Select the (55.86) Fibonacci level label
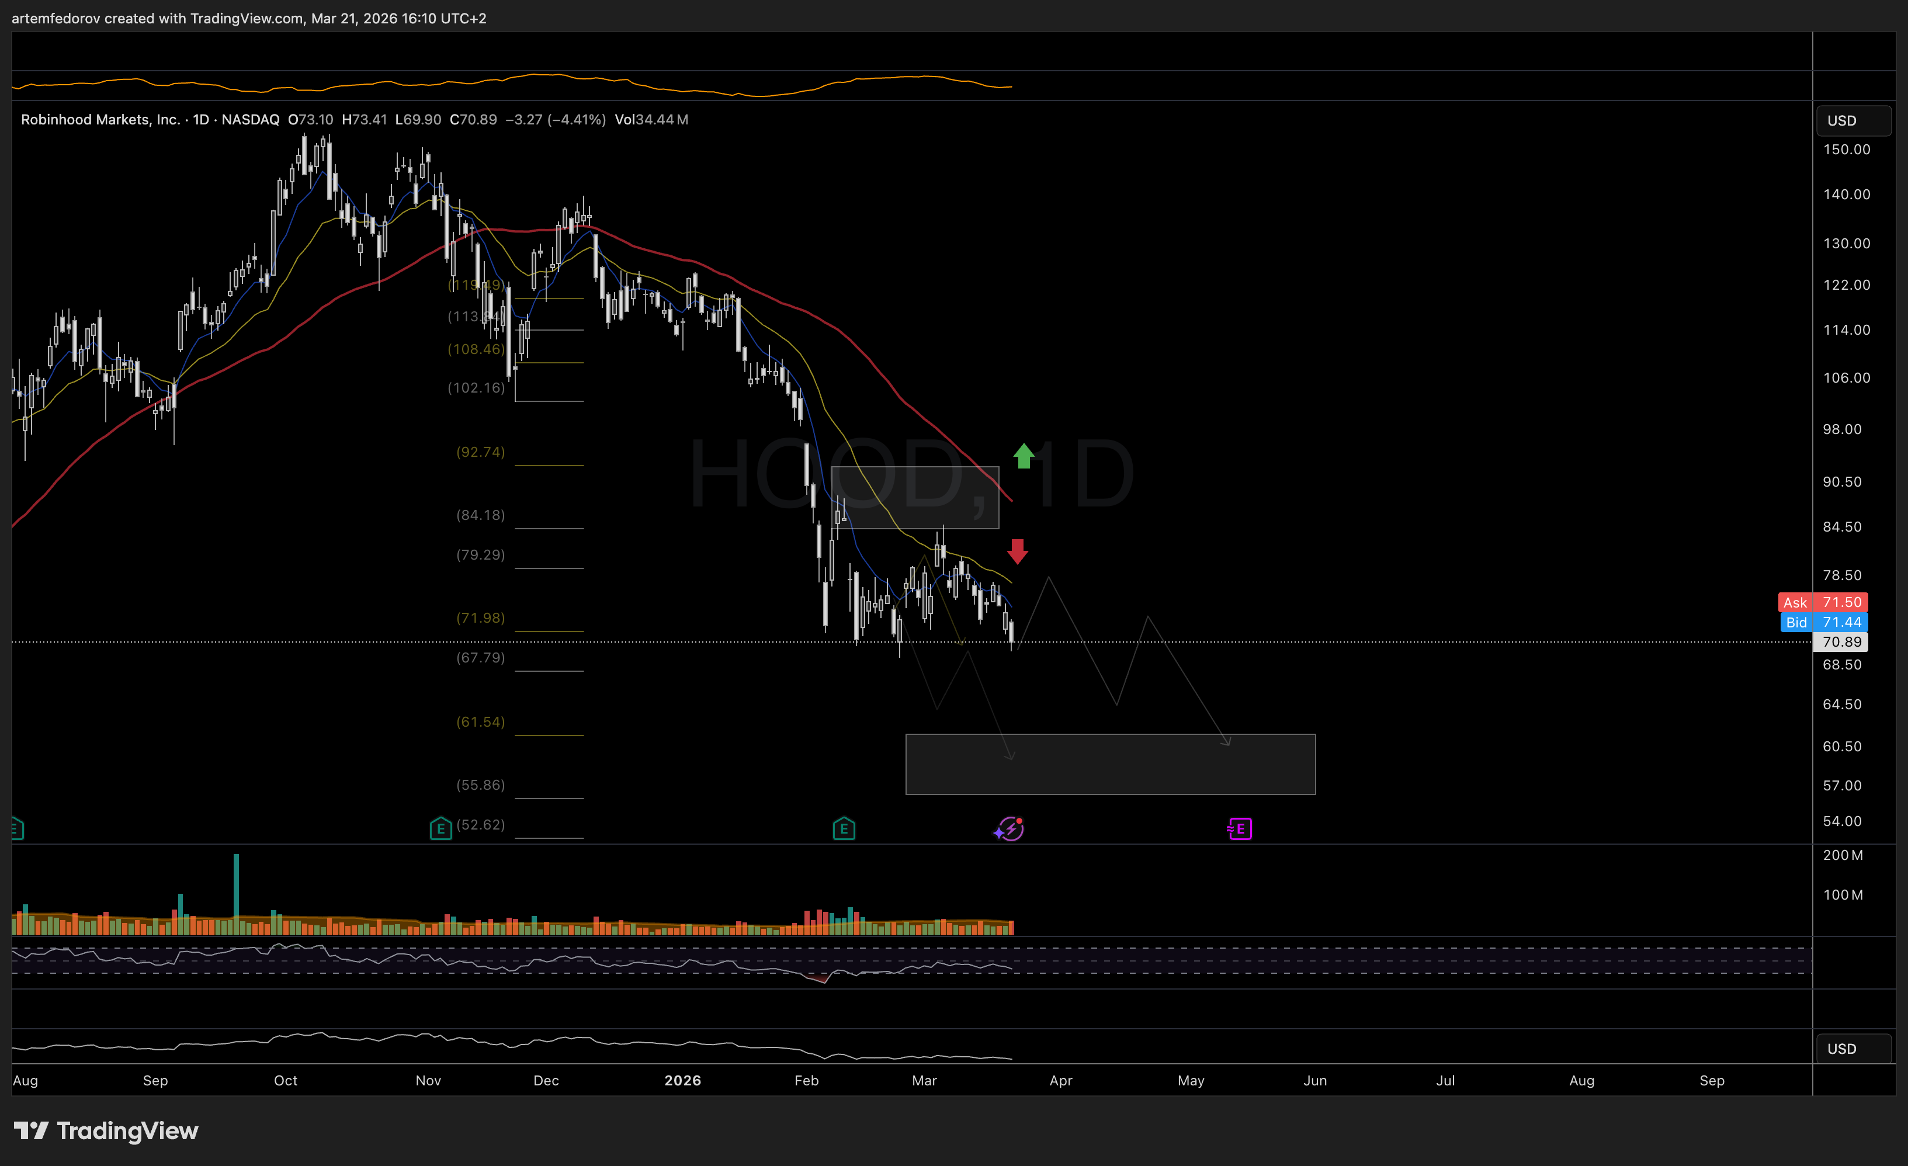1908x1166 pixels. point(480,785)
